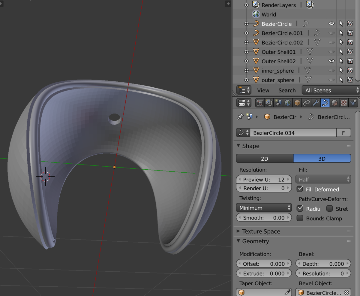Enable the Stretch checkbox
Viewport: 360px width, 296px height.
point(330,208)
